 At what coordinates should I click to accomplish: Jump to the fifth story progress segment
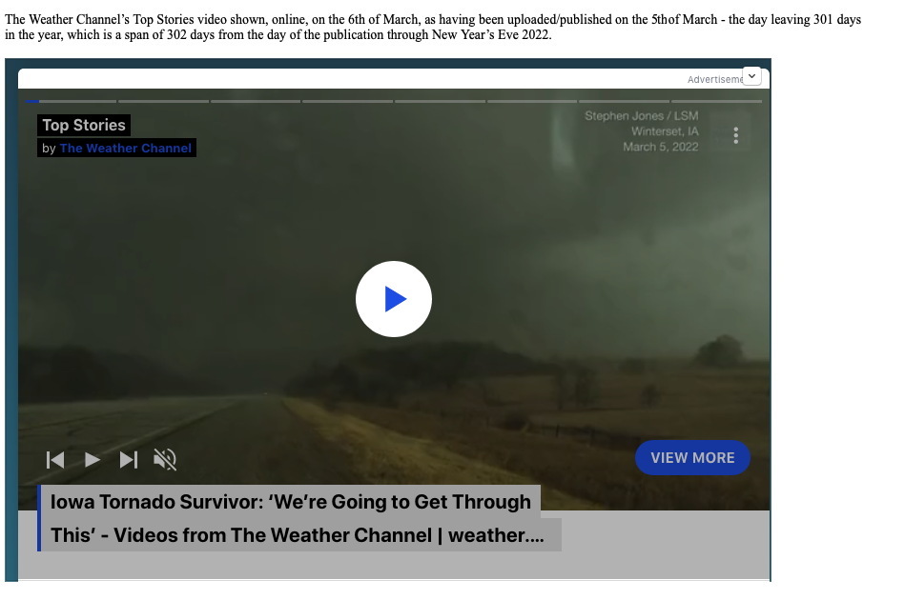coord(440,101)
